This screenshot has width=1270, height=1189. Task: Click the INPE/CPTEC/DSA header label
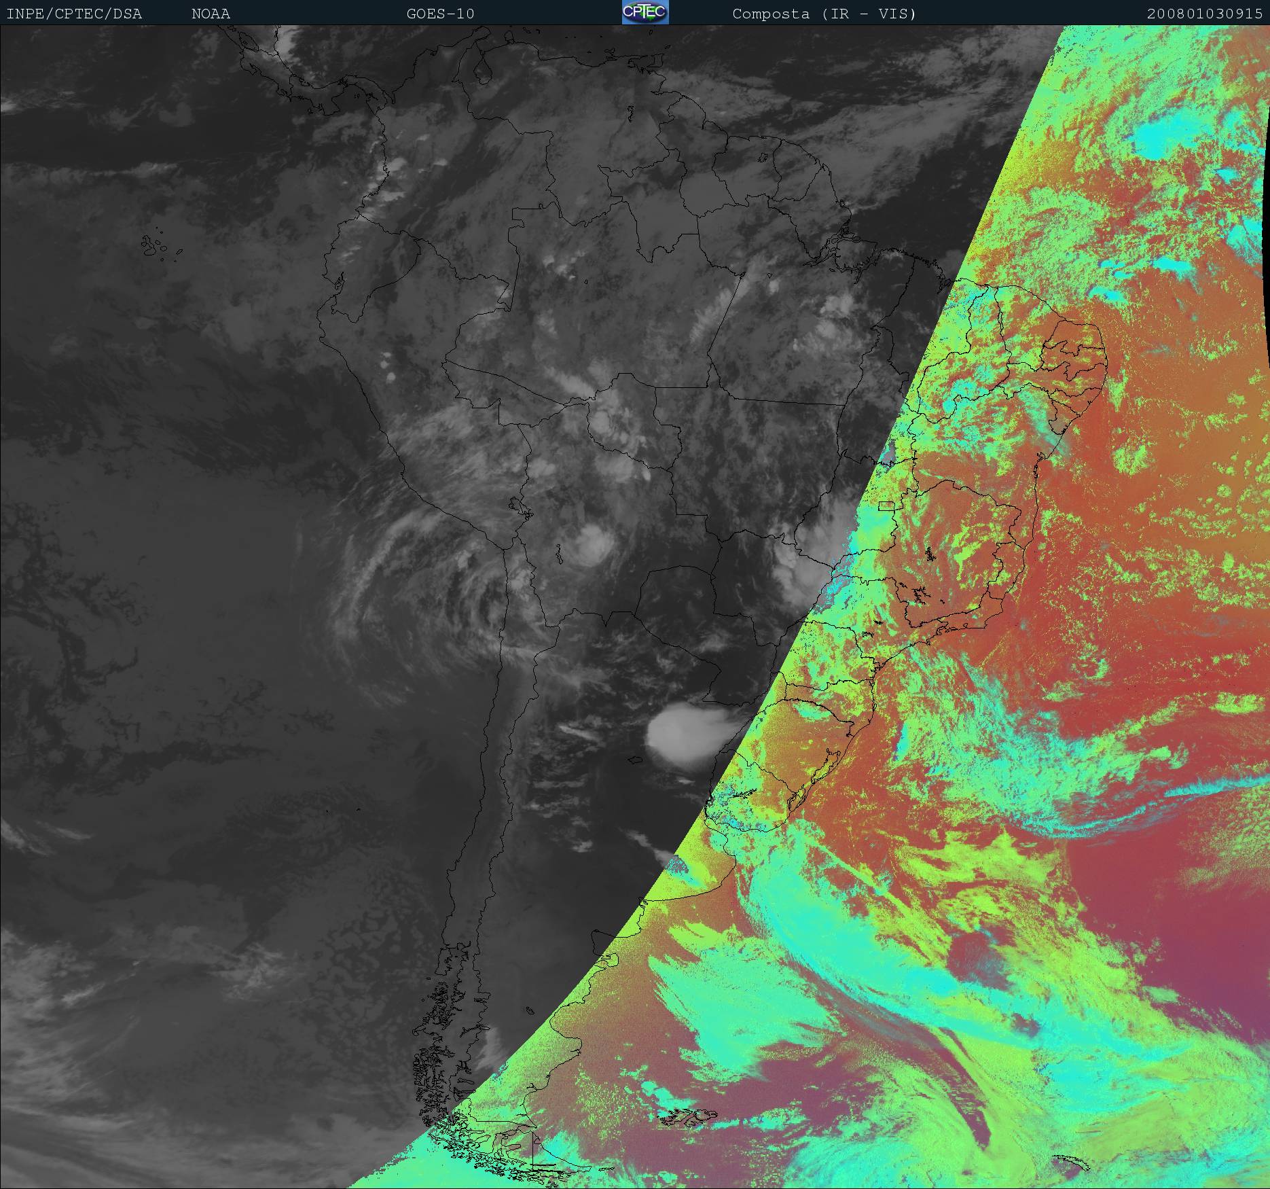pyautogui.click(x=74, y=14)
